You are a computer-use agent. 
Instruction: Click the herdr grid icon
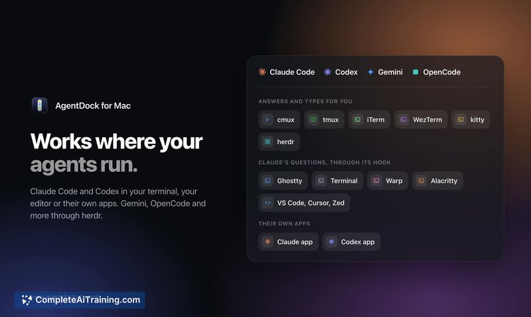pos(267,142)
